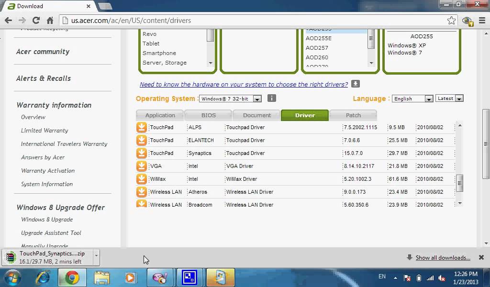Open the Chrome menu button
The image size is (490, 287).
[x=482, y=21]
